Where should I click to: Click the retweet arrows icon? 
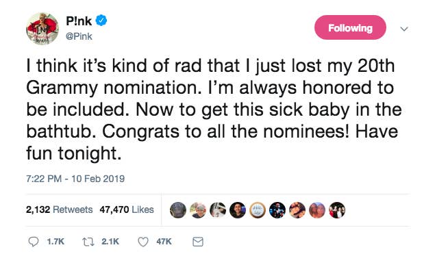[88, 242]
